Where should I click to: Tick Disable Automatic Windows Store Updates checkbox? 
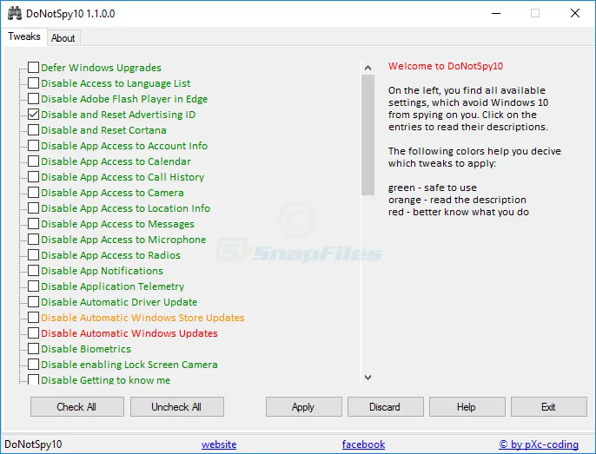(33, 317)
